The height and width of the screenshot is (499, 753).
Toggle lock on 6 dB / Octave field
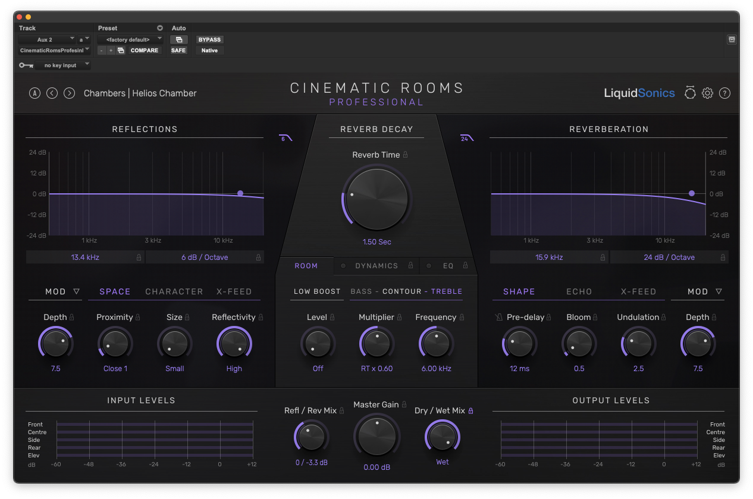tap(258, 258)
